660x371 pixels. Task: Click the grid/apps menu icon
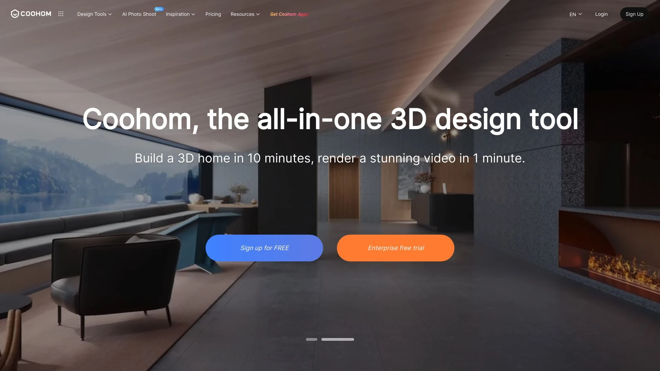click(x=61, y=14)
